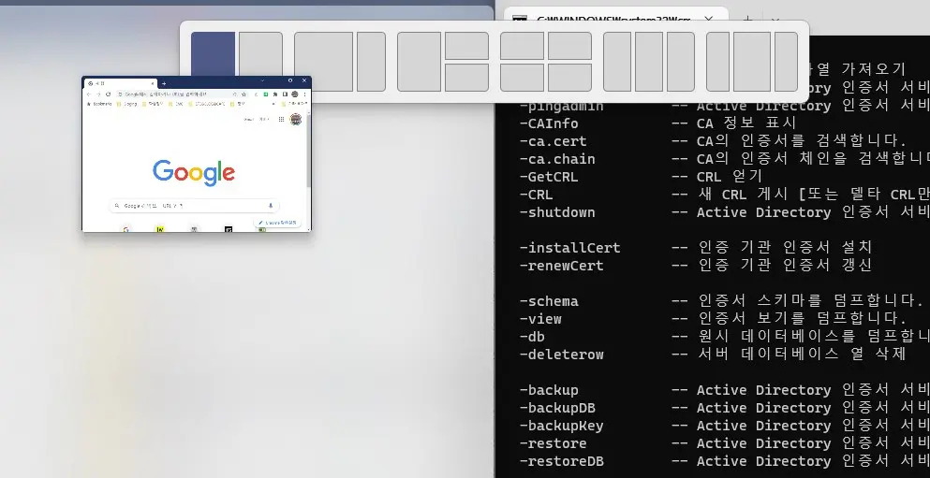Choose wide left zone of second snap layout
Viewport: 930px width, 478px height.
tap(324, 62)
